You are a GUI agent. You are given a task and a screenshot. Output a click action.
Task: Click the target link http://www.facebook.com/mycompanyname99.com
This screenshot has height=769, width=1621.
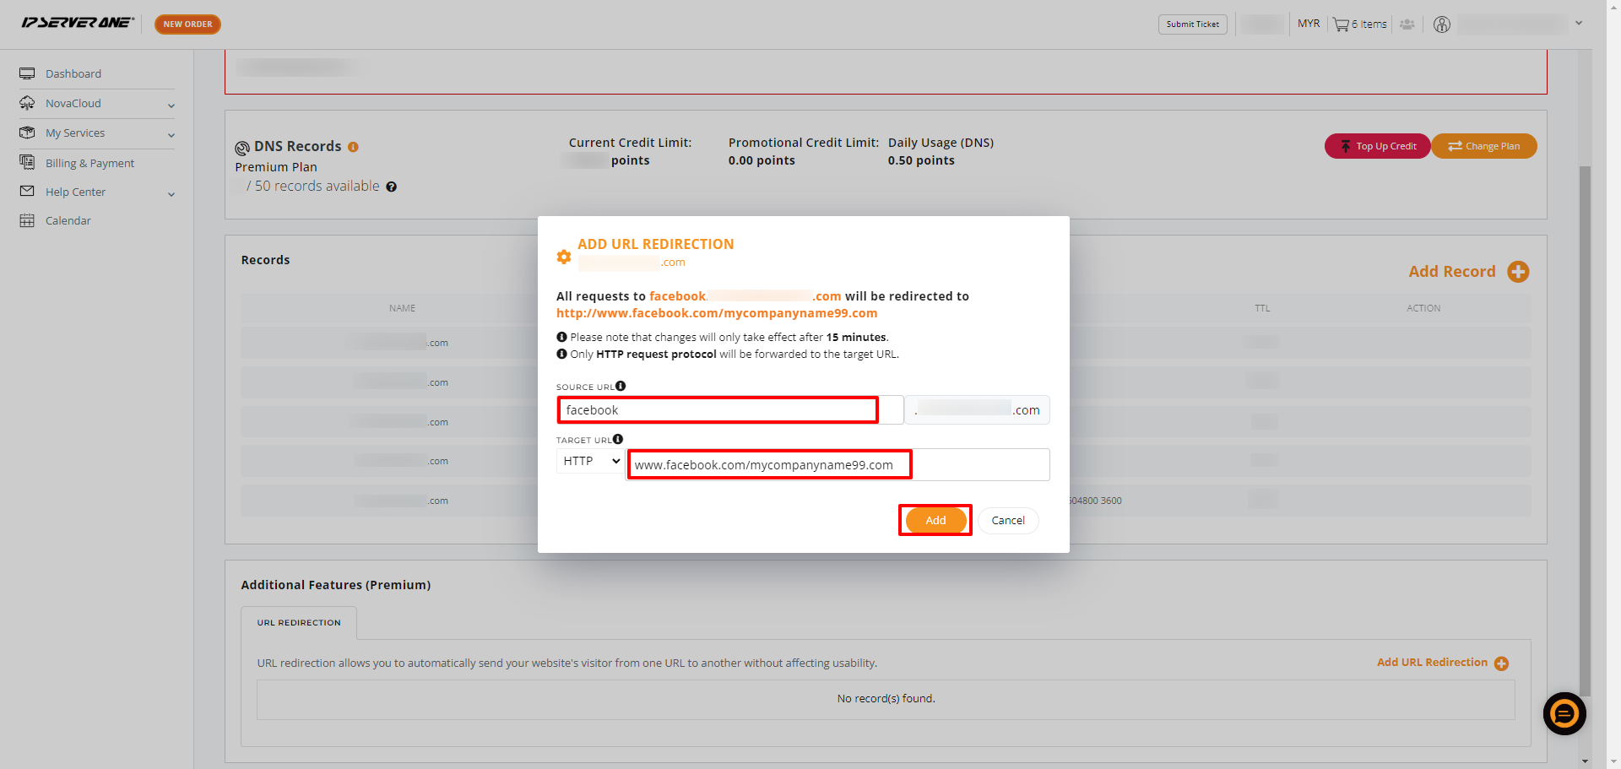(717, 313)
